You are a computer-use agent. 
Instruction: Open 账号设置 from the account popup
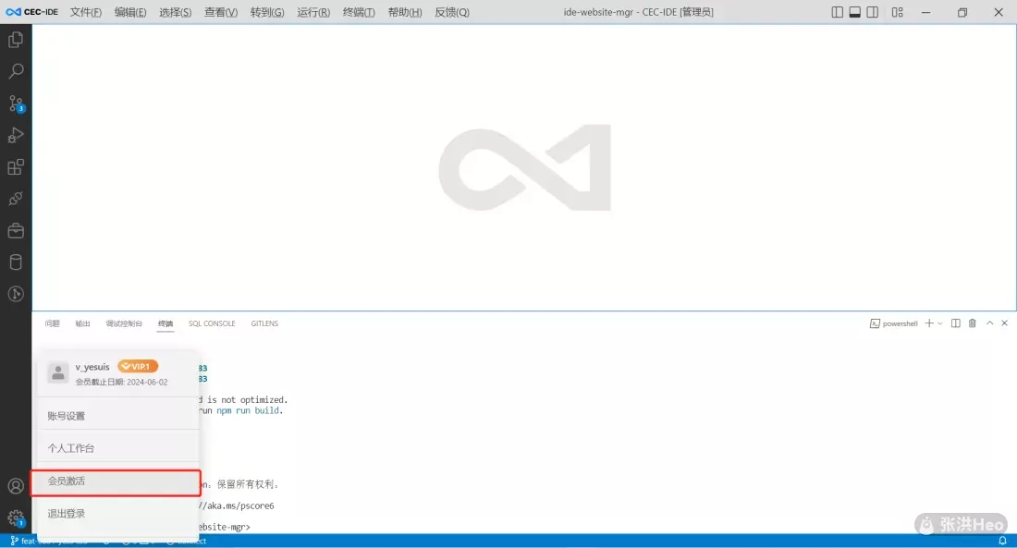[x=116, y=416]
